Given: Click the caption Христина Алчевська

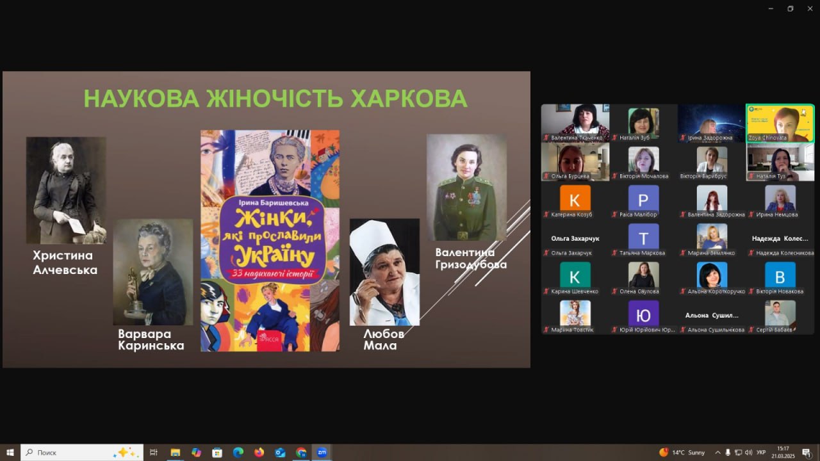Looking at the screenshot, I should tap(65, 263).
